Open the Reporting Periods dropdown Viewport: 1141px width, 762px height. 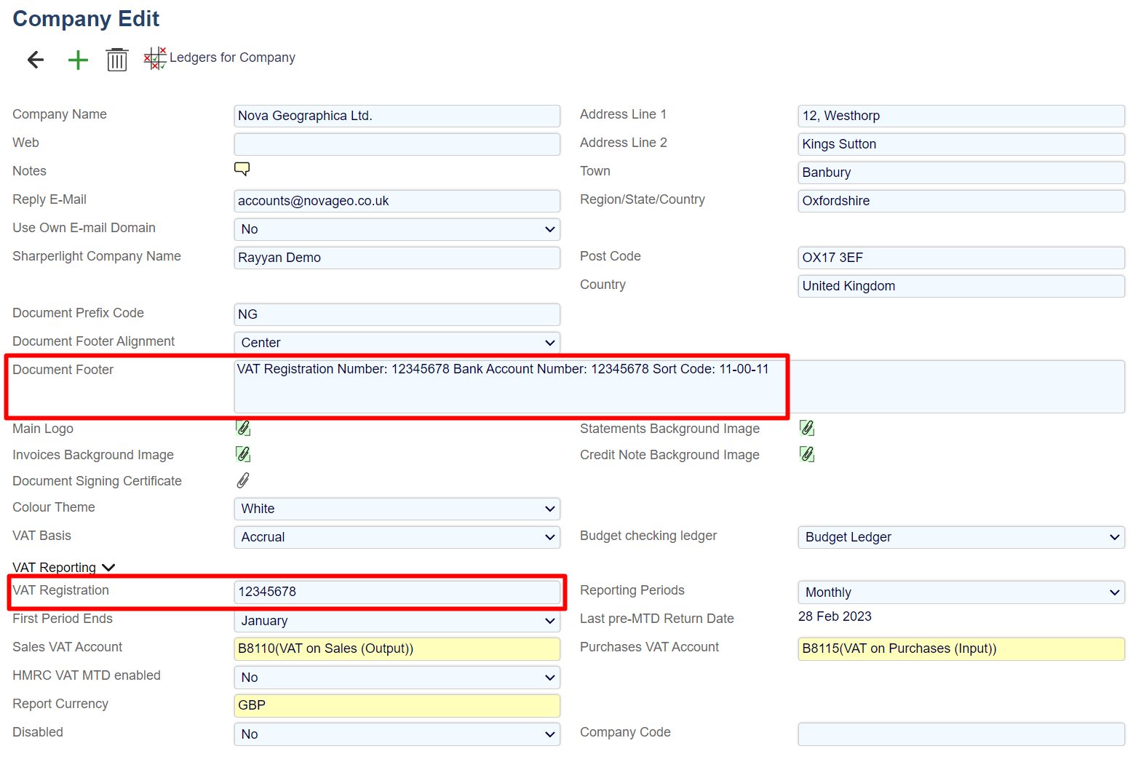tap(961, 592)
